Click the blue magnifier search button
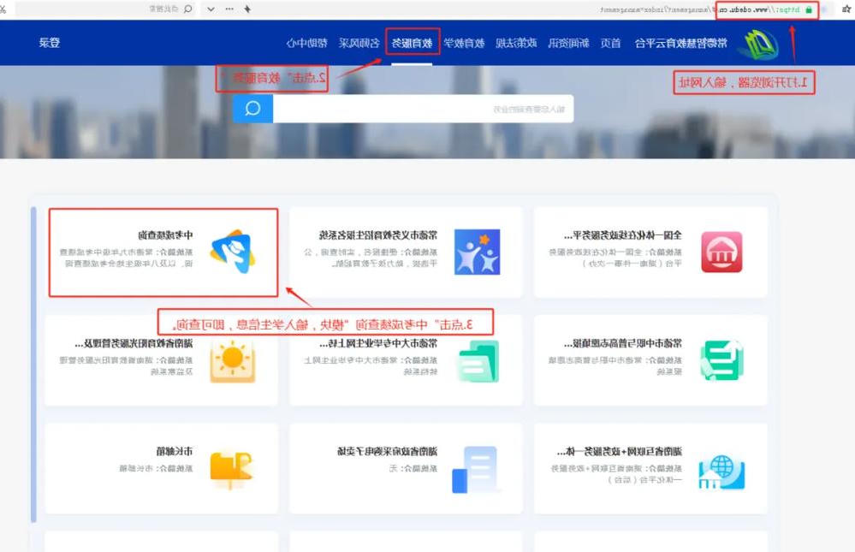This screenshot has width=855, height=552. click(253, 109)
